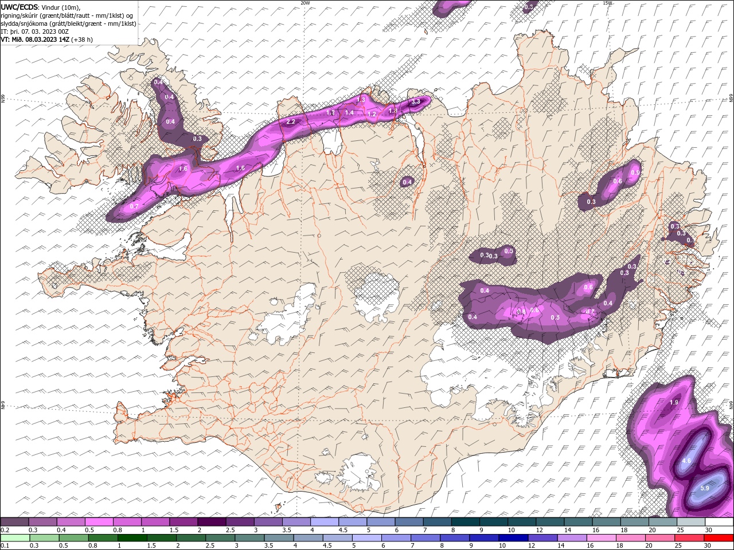
Task: Click the grey-purple swatch between 0.2 and 0.3
Action: point(14,522)
